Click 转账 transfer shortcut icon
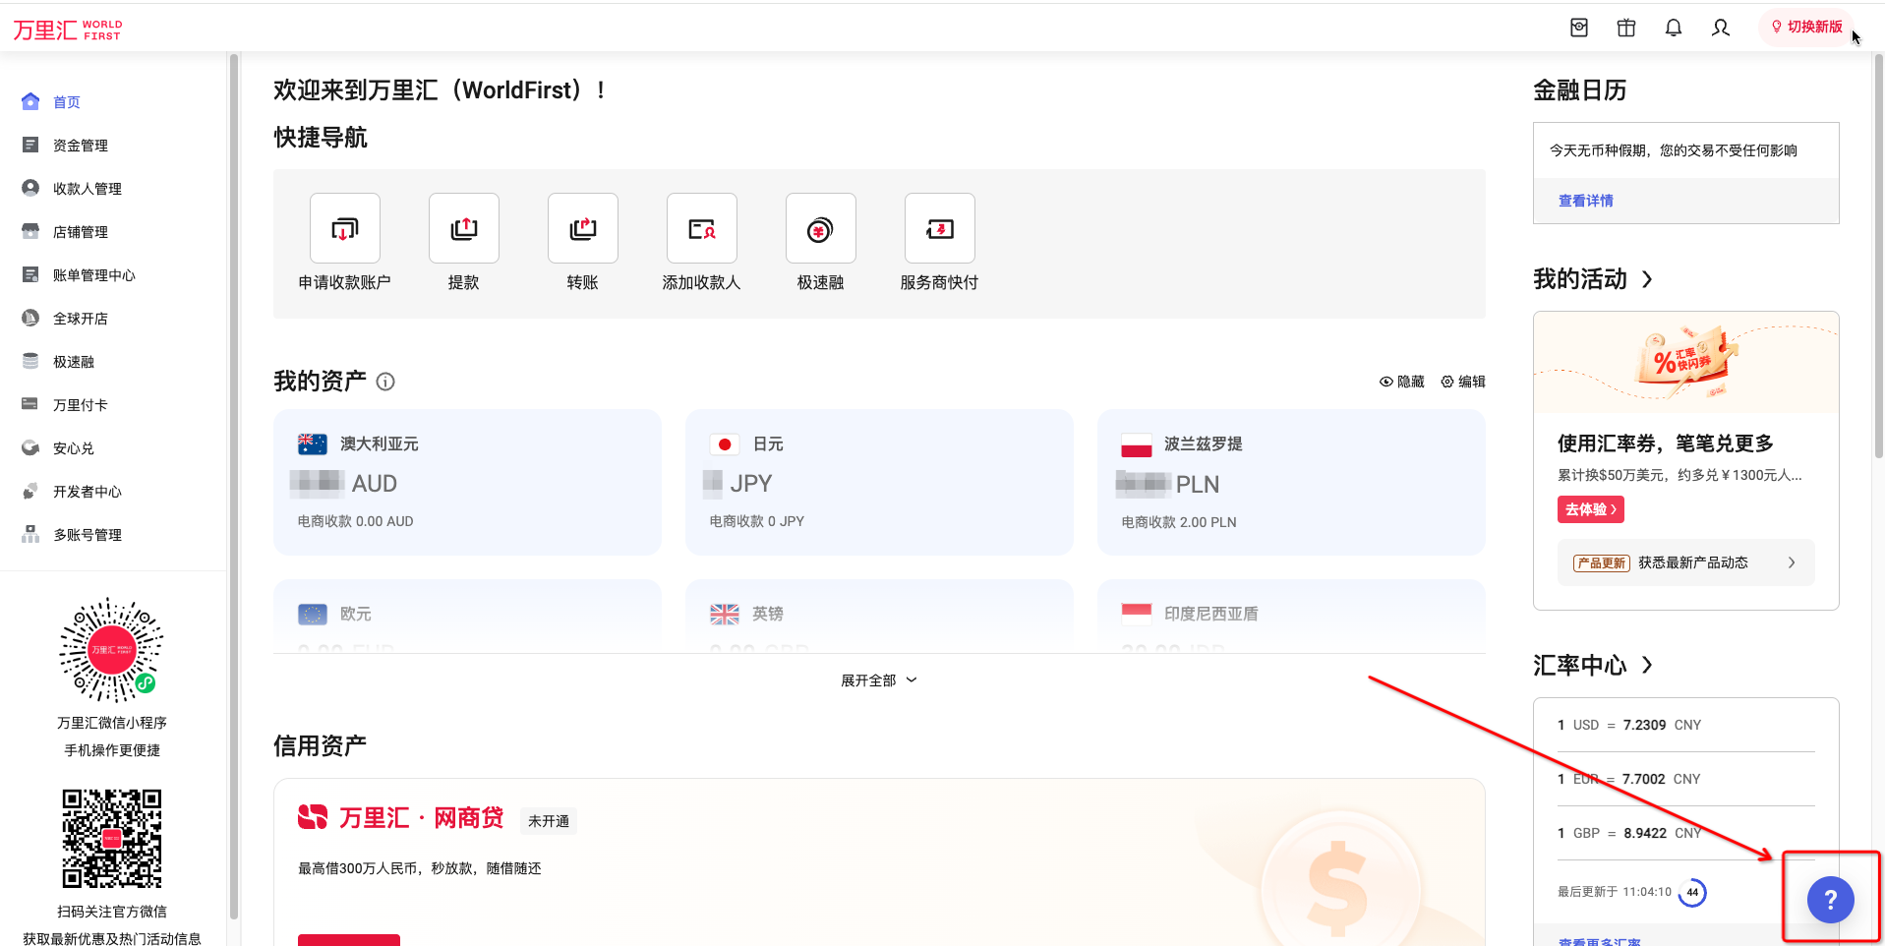1885x946 pixels. [x=583, y=228]
